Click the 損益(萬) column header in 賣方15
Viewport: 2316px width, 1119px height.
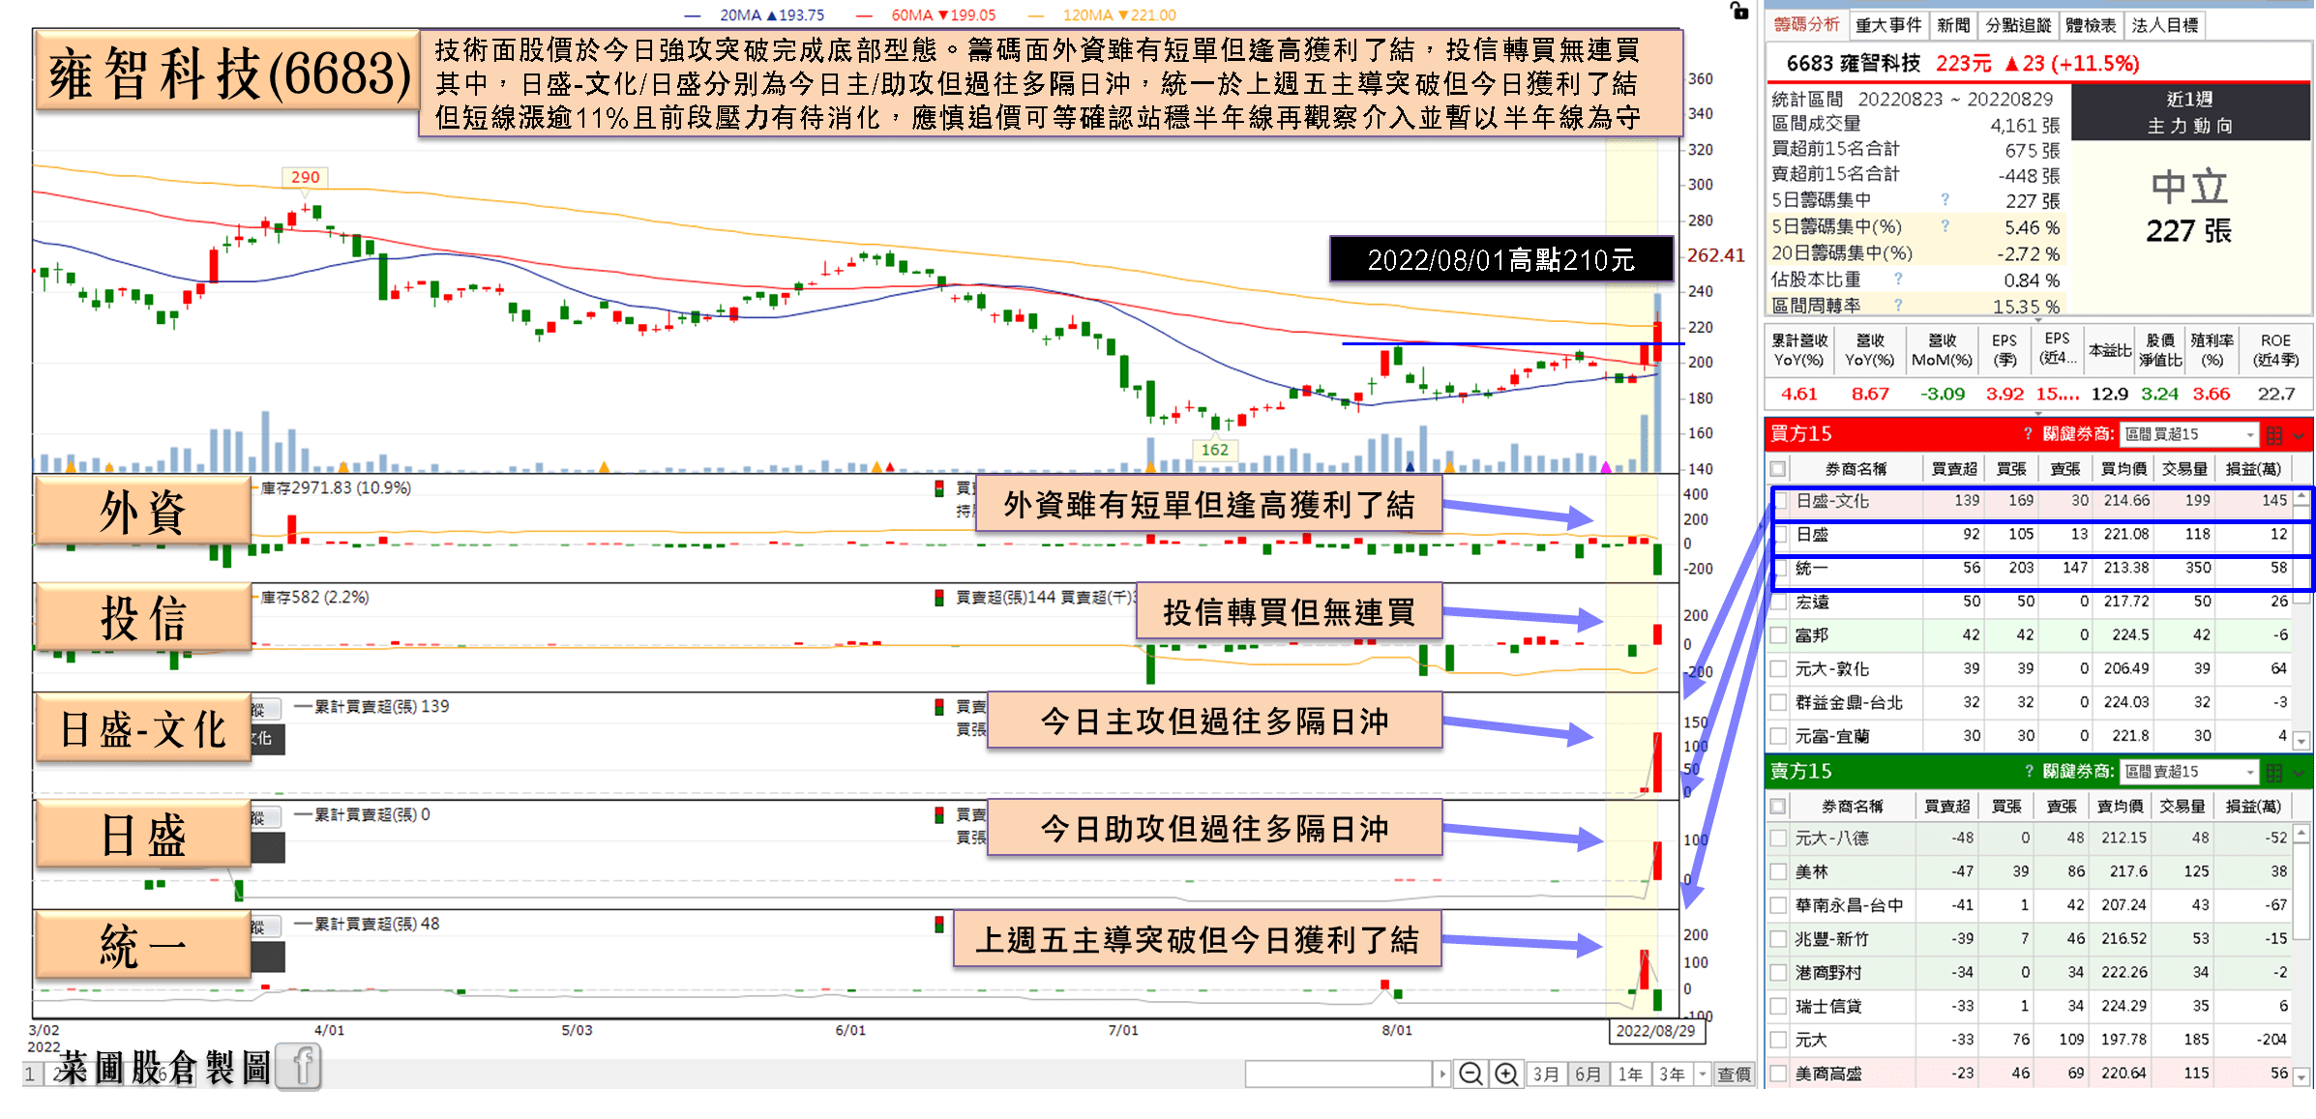click(x=2253, y=807)
